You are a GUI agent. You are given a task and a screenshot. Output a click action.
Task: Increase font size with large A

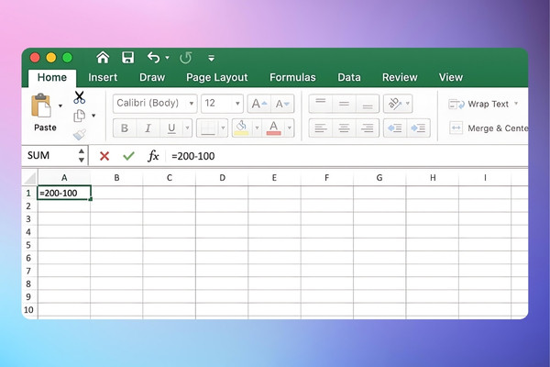(x=259, y=104)
